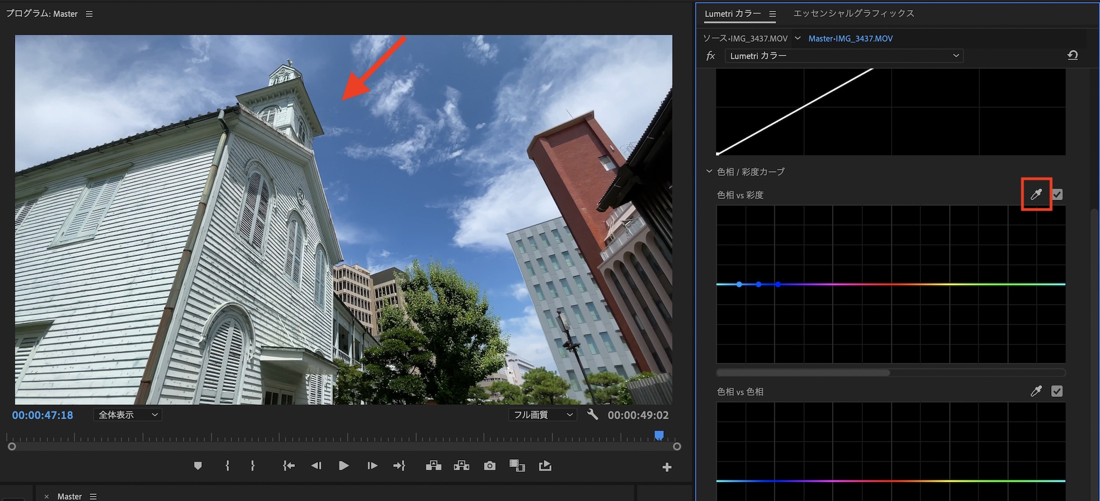Screen dimensions: 1100x501
Task: Add a marker in Program monitor
Action: (x=198, y=466)
